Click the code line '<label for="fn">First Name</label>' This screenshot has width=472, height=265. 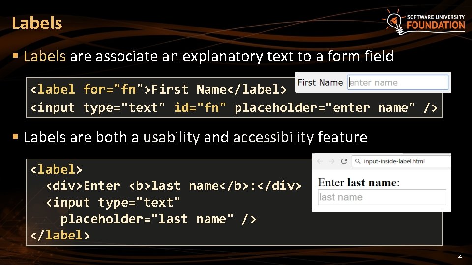(158, 89)
